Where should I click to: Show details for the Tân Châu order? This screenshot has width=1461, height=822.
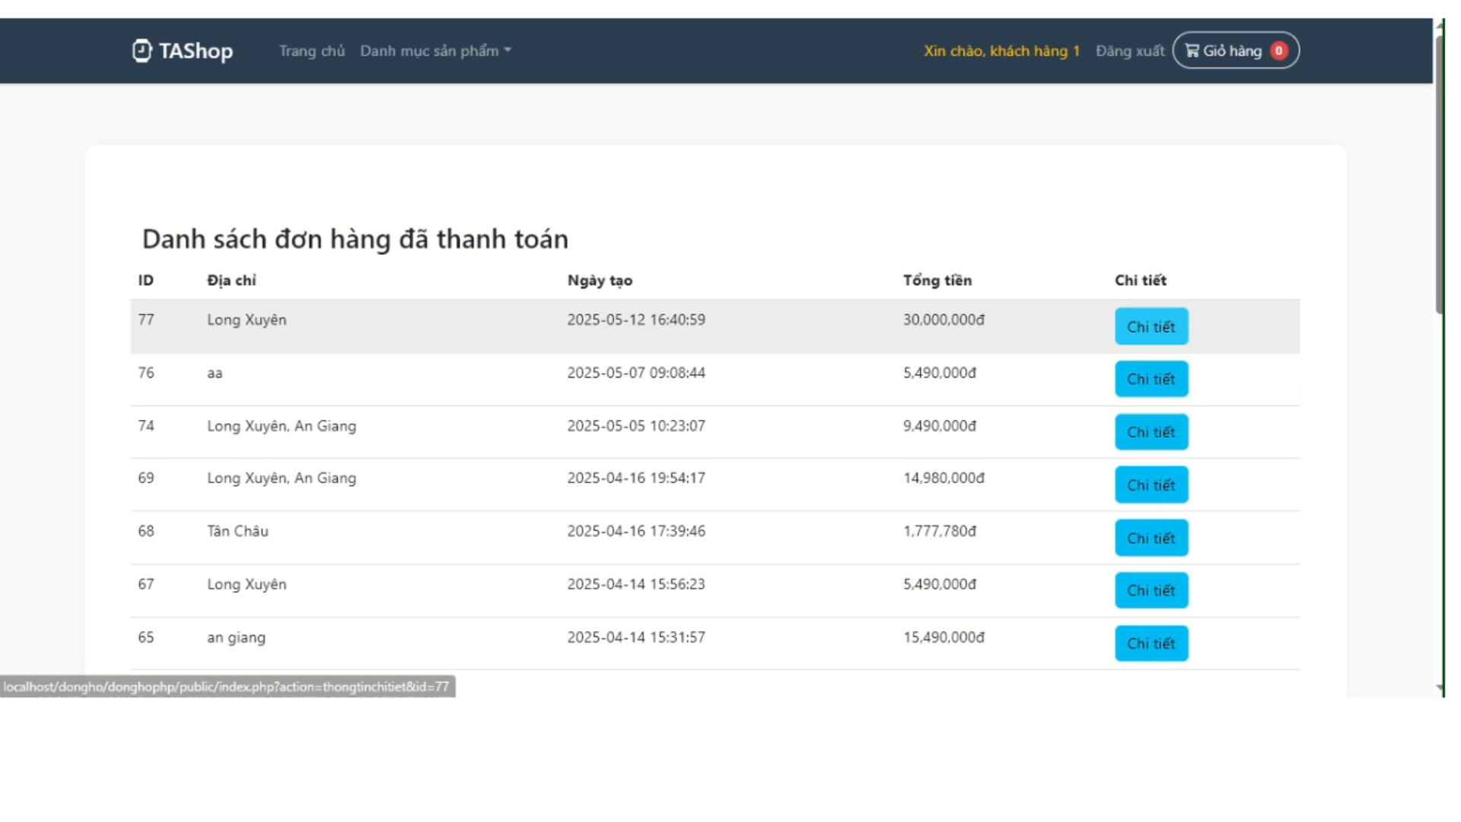click(1151, 538)
